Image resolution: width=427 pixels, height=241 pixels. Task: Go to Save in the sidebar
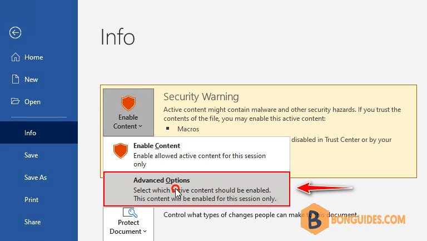point(39,155)
